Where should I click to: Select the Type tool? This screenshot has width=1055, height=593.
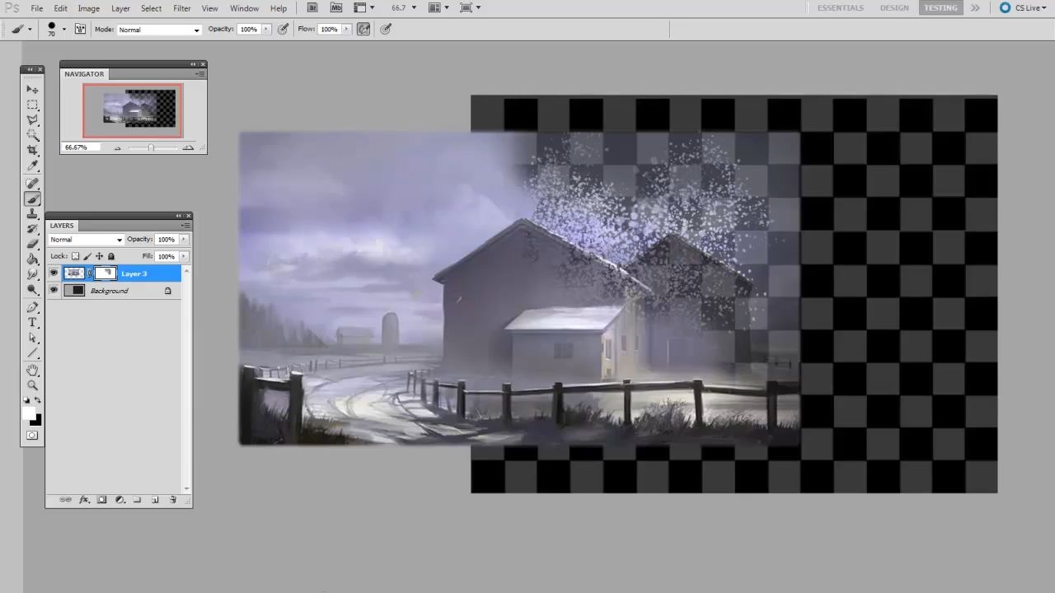pyautogui.click(x=32, y=322)
